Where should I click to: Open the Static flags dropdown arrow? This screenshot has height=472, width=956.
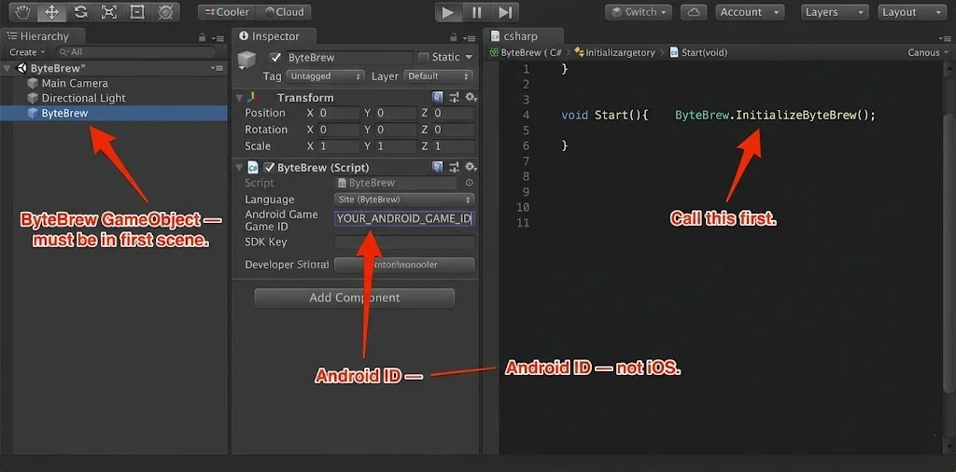(469, 57)
